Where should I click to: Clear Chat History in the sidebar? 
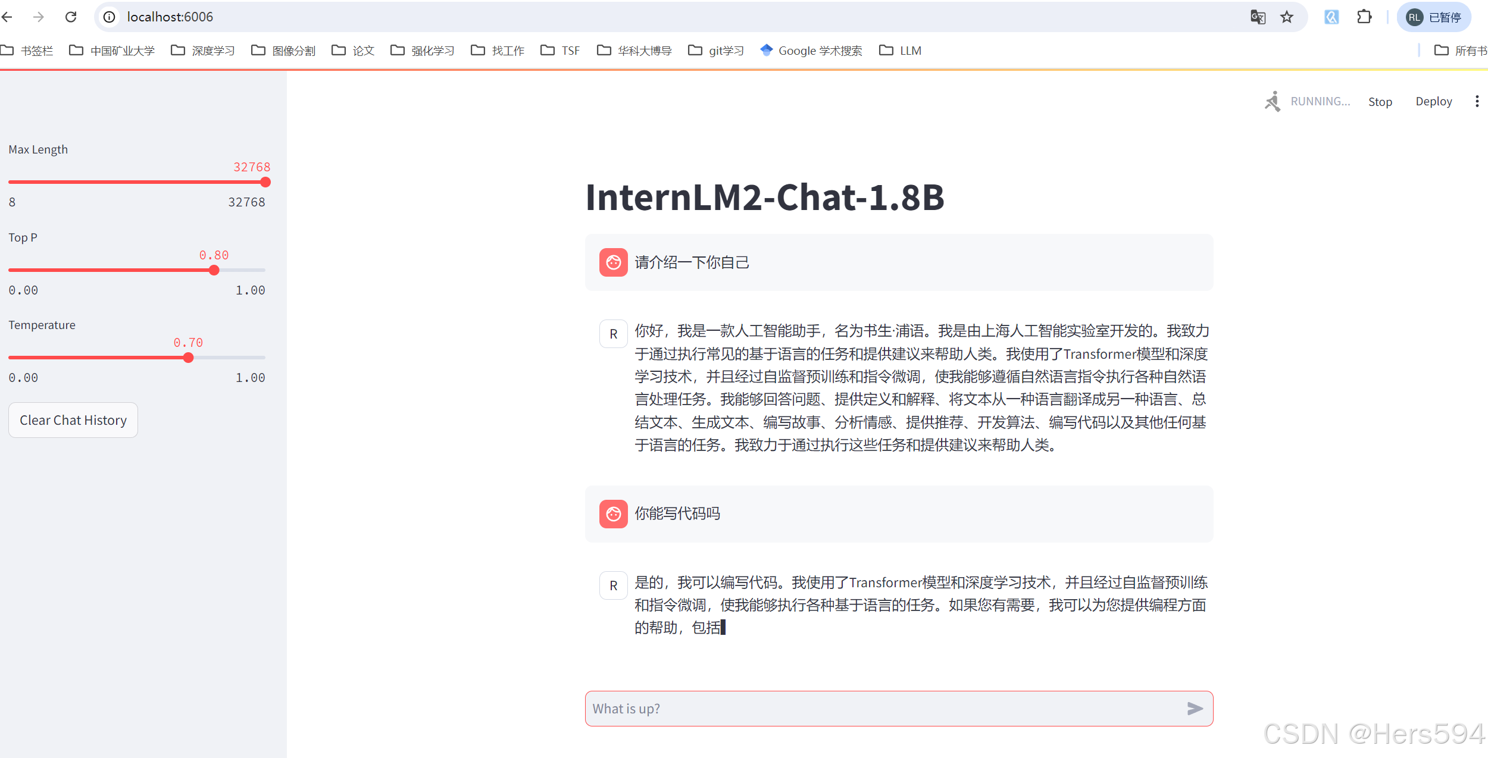click(x=73, y=420)
